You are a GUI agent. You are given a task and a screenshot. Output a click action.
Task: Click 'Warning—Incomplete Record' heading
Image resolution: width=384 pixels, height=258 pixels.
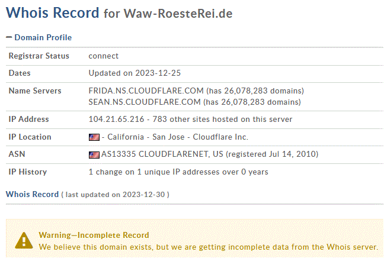point(94,235)
